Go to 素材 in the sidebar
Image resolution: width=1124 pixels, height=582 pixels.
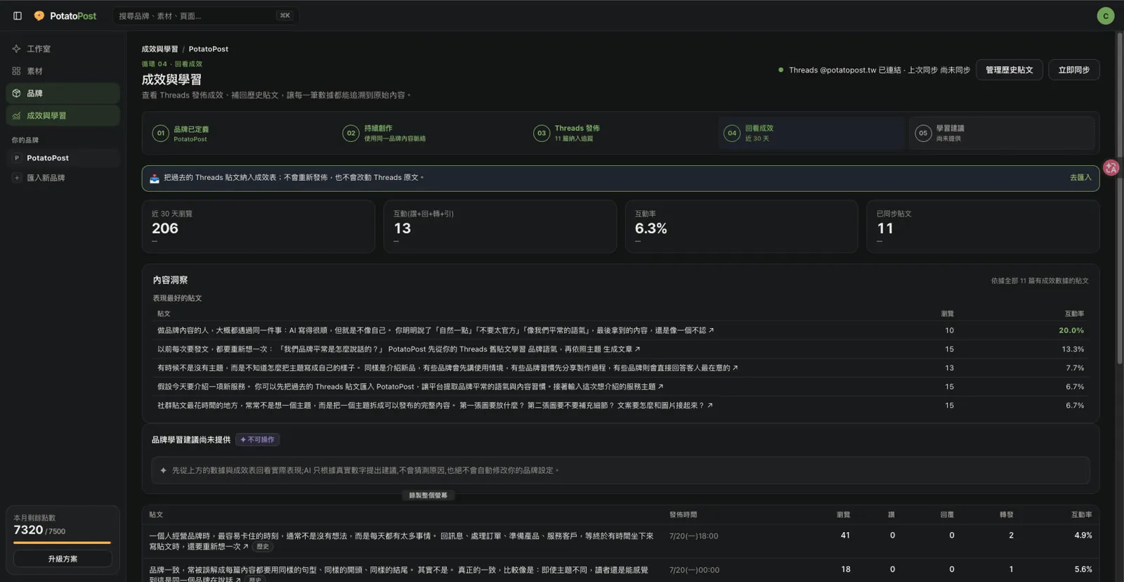(x=63, y=71)
